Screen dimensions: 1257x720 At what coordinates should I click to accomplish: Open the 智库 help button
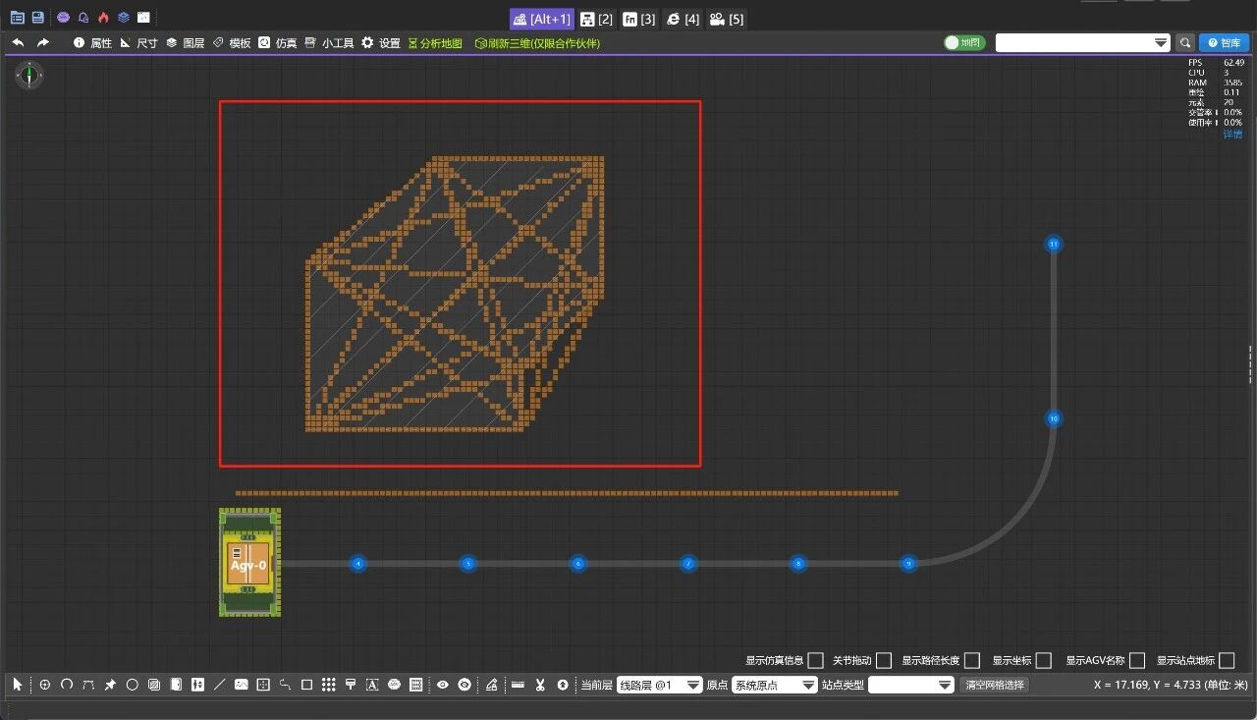click(1224, 43)
